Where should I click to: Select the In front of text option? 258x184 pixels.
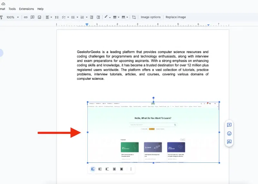coord(122,169)
